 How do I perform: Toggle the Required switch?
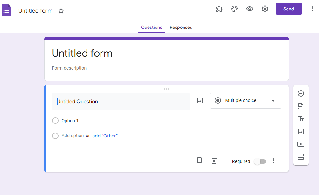click(260, 161)
